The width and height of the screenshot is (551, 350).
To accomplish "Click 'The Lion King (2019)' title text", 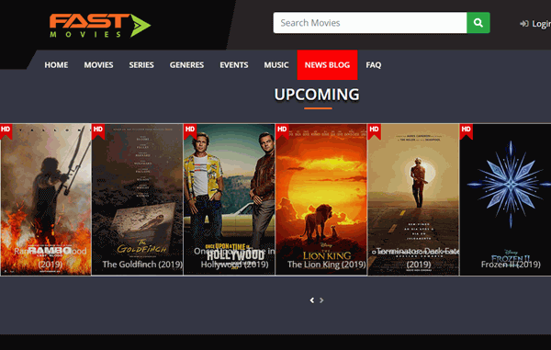I will (x=326, y=265).
